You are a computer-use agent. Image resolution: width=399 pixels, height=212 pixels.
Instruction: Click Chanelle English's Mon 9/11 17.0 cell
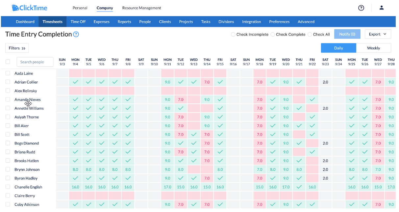(167, 187)
